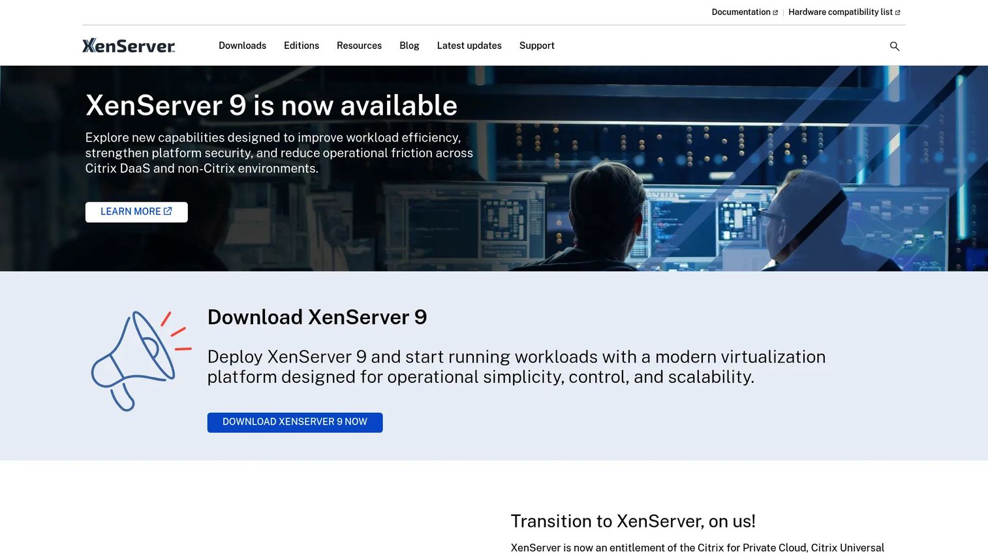The image size is (988, 555).
Task: Click the paragraph starting 'Deploy XenServer 9'
Action: [516, 367]
